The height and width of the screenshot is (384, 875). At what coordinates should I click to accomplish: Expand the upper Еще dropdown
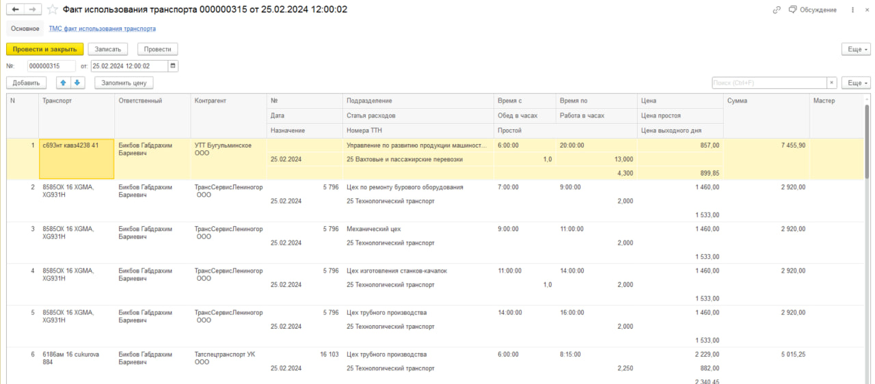856,49
